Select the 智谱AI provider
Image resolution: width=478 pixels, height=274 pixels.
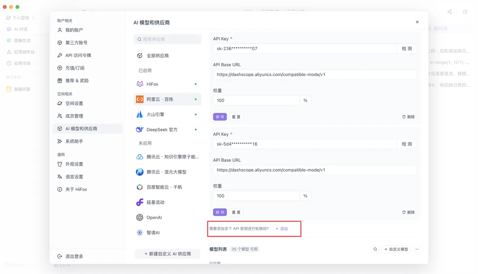(167, 233)
